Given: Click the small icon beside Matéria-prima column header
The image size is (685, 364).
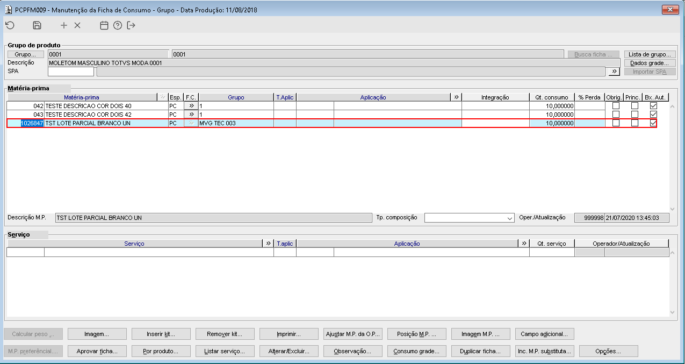Looking at the screenshot, I should pyautogui.click(x=162, y=97).
